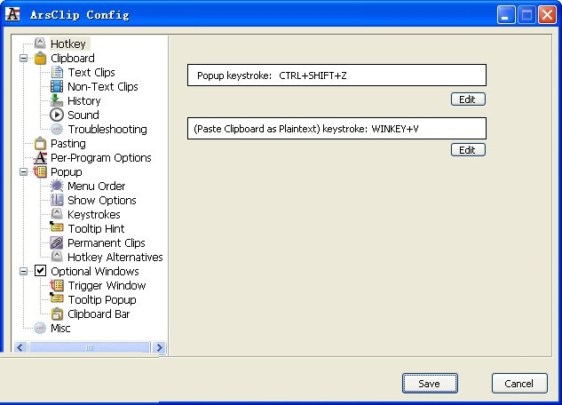The image size is (562, 405).
Task: Collapse the Clipboard tree node
Action: click(x=24, y=58)
